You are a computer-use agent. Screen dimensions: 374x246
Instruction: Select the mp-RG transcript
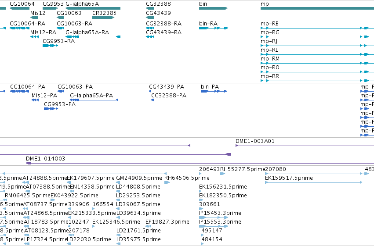(270, 32)
